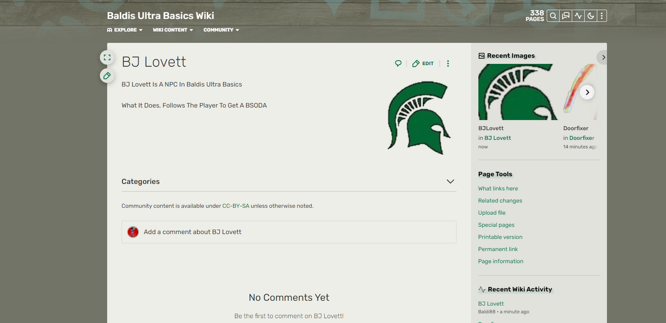Follow the Doorfixer link under recent images
The width and height of the screenshot is (666, 323).
pyautogui.click(x=582, y=138)
